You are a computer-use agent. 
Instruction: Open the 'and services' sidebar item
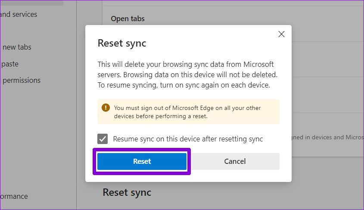19,14
